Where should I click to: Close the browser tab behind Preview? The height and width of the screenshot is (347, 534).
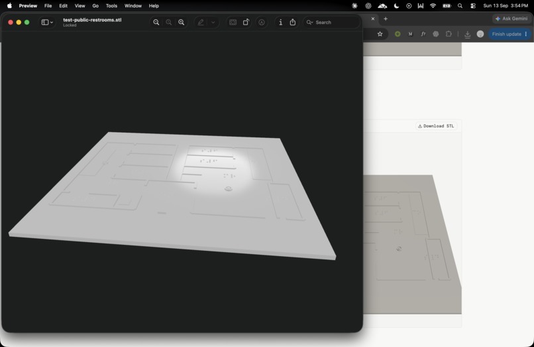pos(373,19)
